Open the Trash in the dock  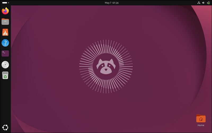(5, 75)
